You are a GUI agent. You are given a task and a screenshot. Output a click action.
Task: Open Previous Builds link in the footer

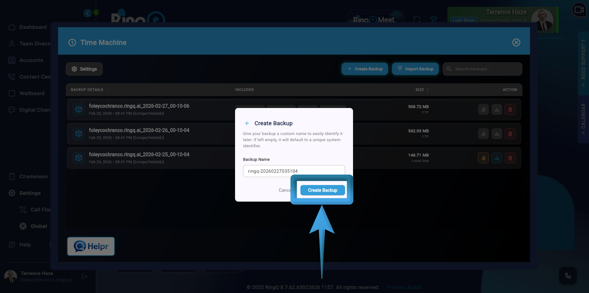click(x=404, y=287)
